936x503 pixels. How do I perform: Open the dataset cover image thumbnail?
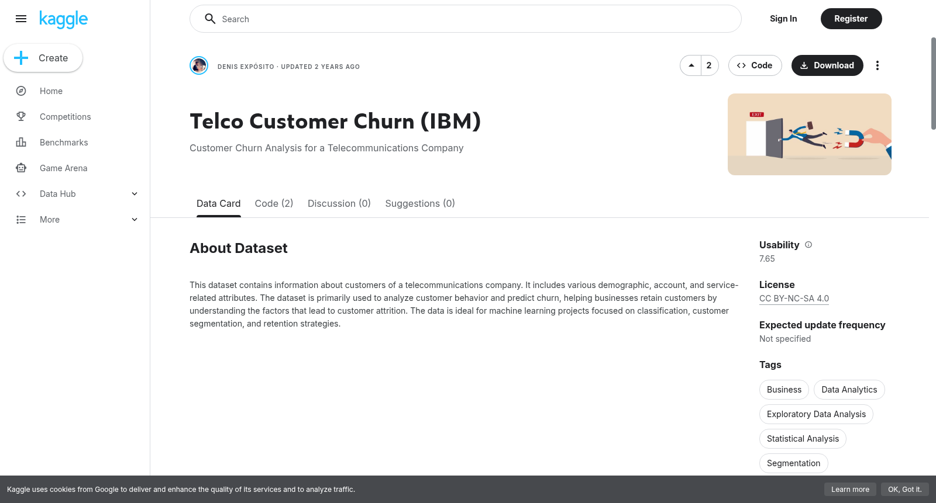[810, 134]
